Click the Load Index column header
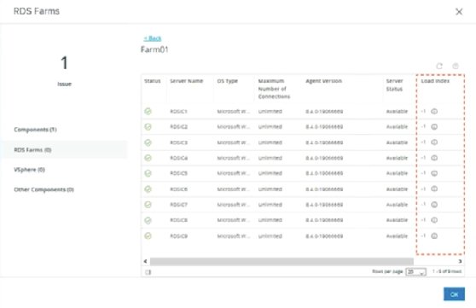 pos(435,81)
